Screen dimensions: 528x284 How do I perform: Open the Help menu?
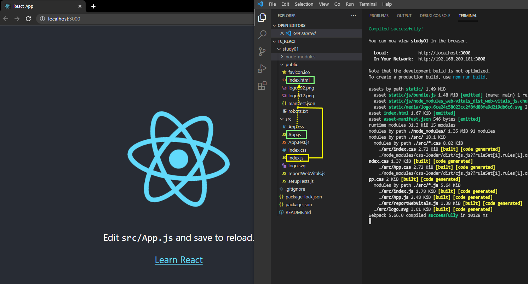tap(387, 4)
